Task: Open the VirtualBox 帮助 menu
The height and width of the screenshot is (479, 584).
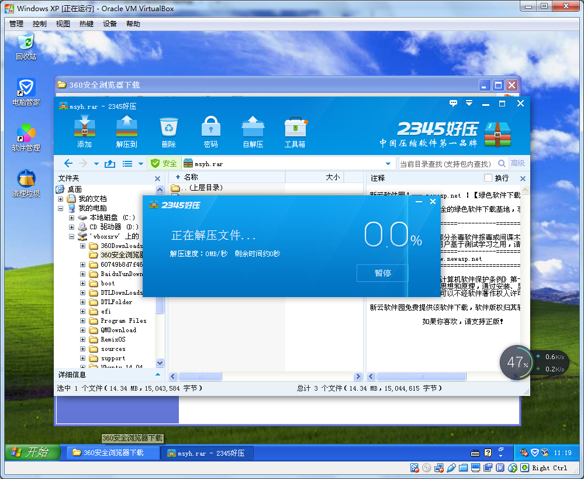Action: (133, 24)
